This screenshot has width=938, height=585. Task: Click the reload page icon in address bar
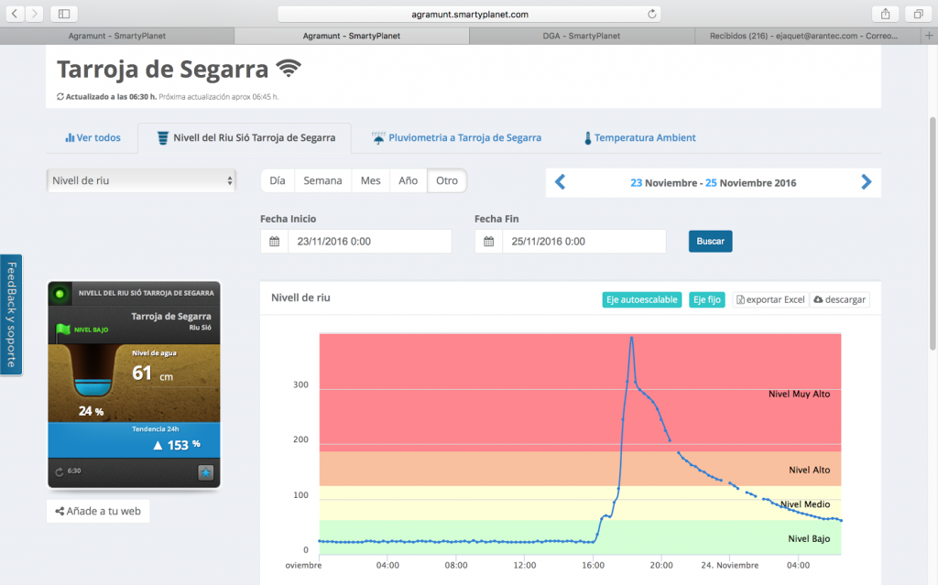(x=651, y=14)
